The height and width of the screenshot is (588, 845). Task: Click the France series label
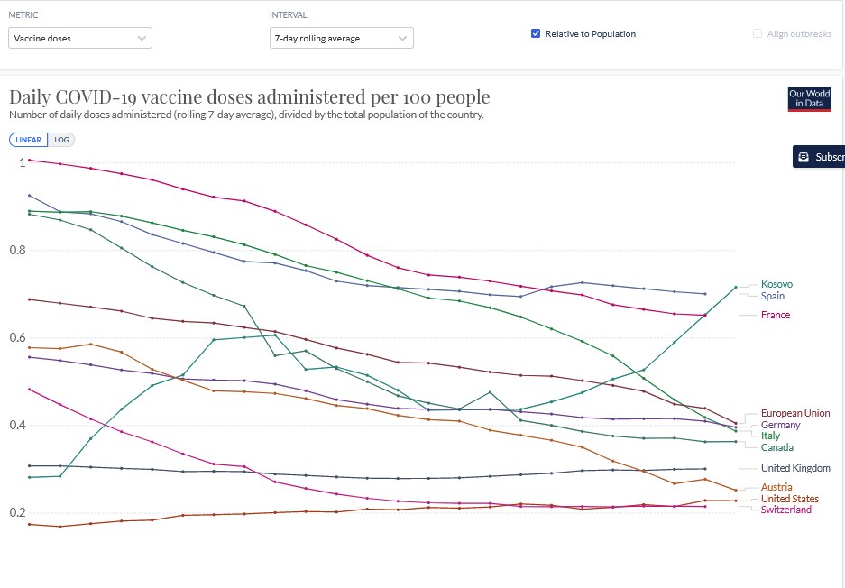coord(775,315)
